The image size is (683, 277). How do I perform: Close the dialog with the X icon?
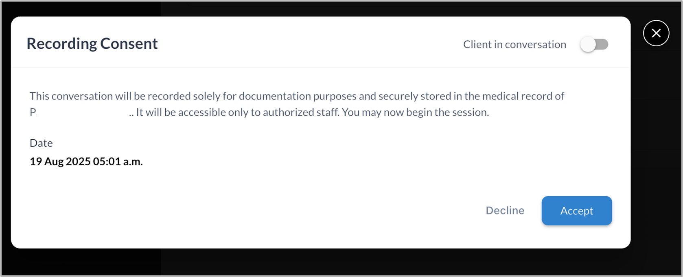click(656, 33)
